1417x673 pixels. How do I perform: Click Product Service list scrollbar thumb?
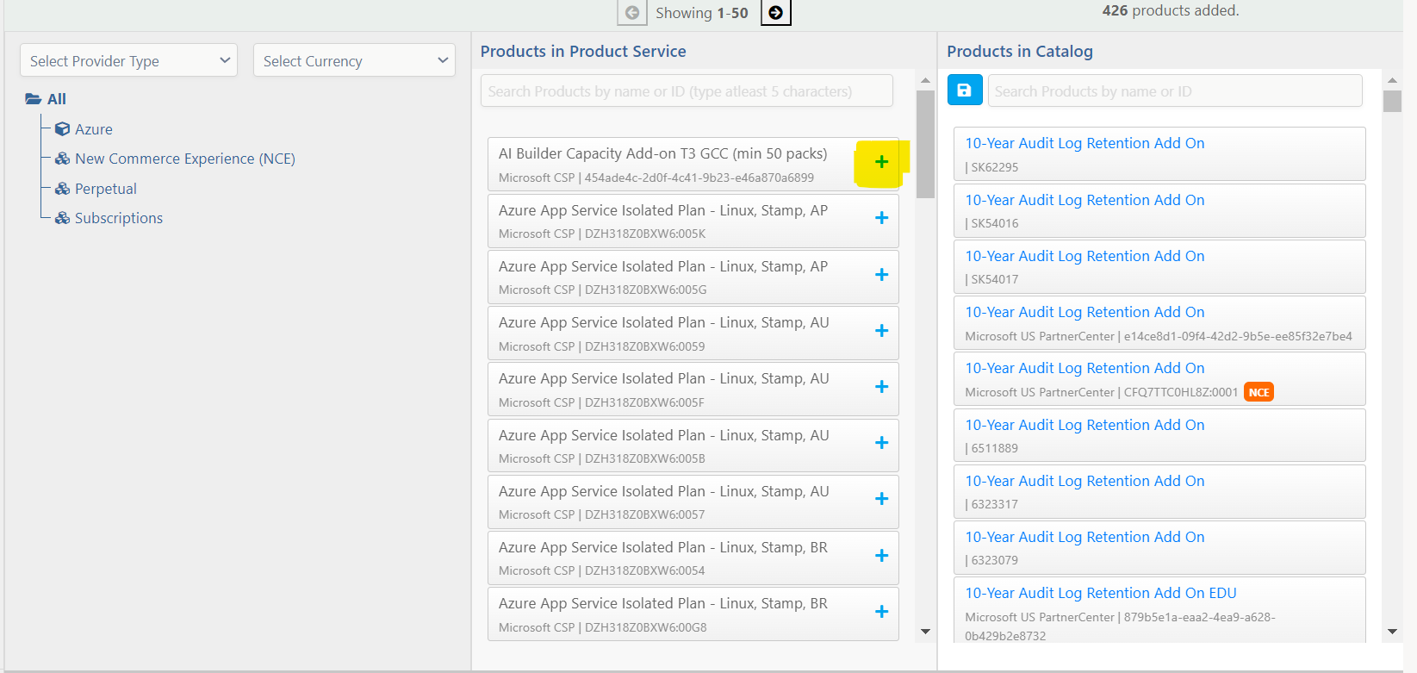pos(925,144)
